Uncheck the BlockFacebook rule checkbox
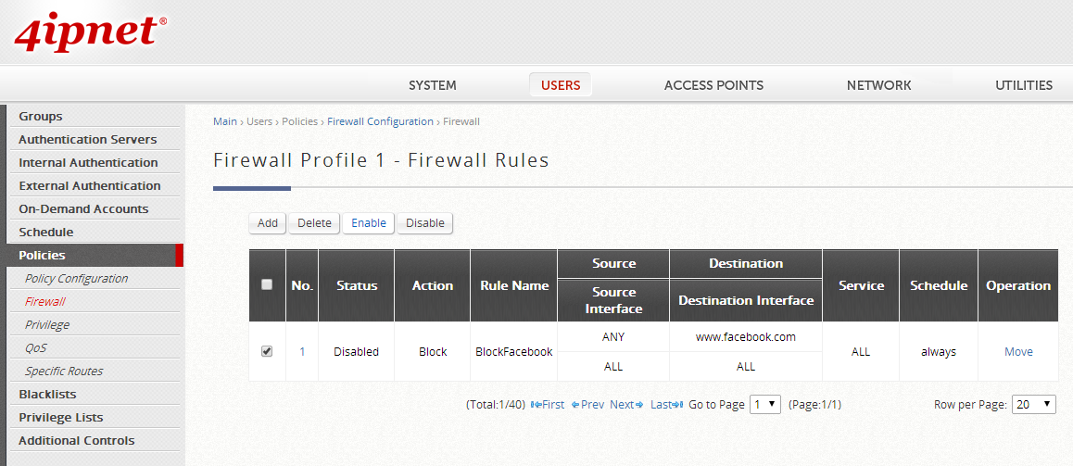 coord(267,352)
